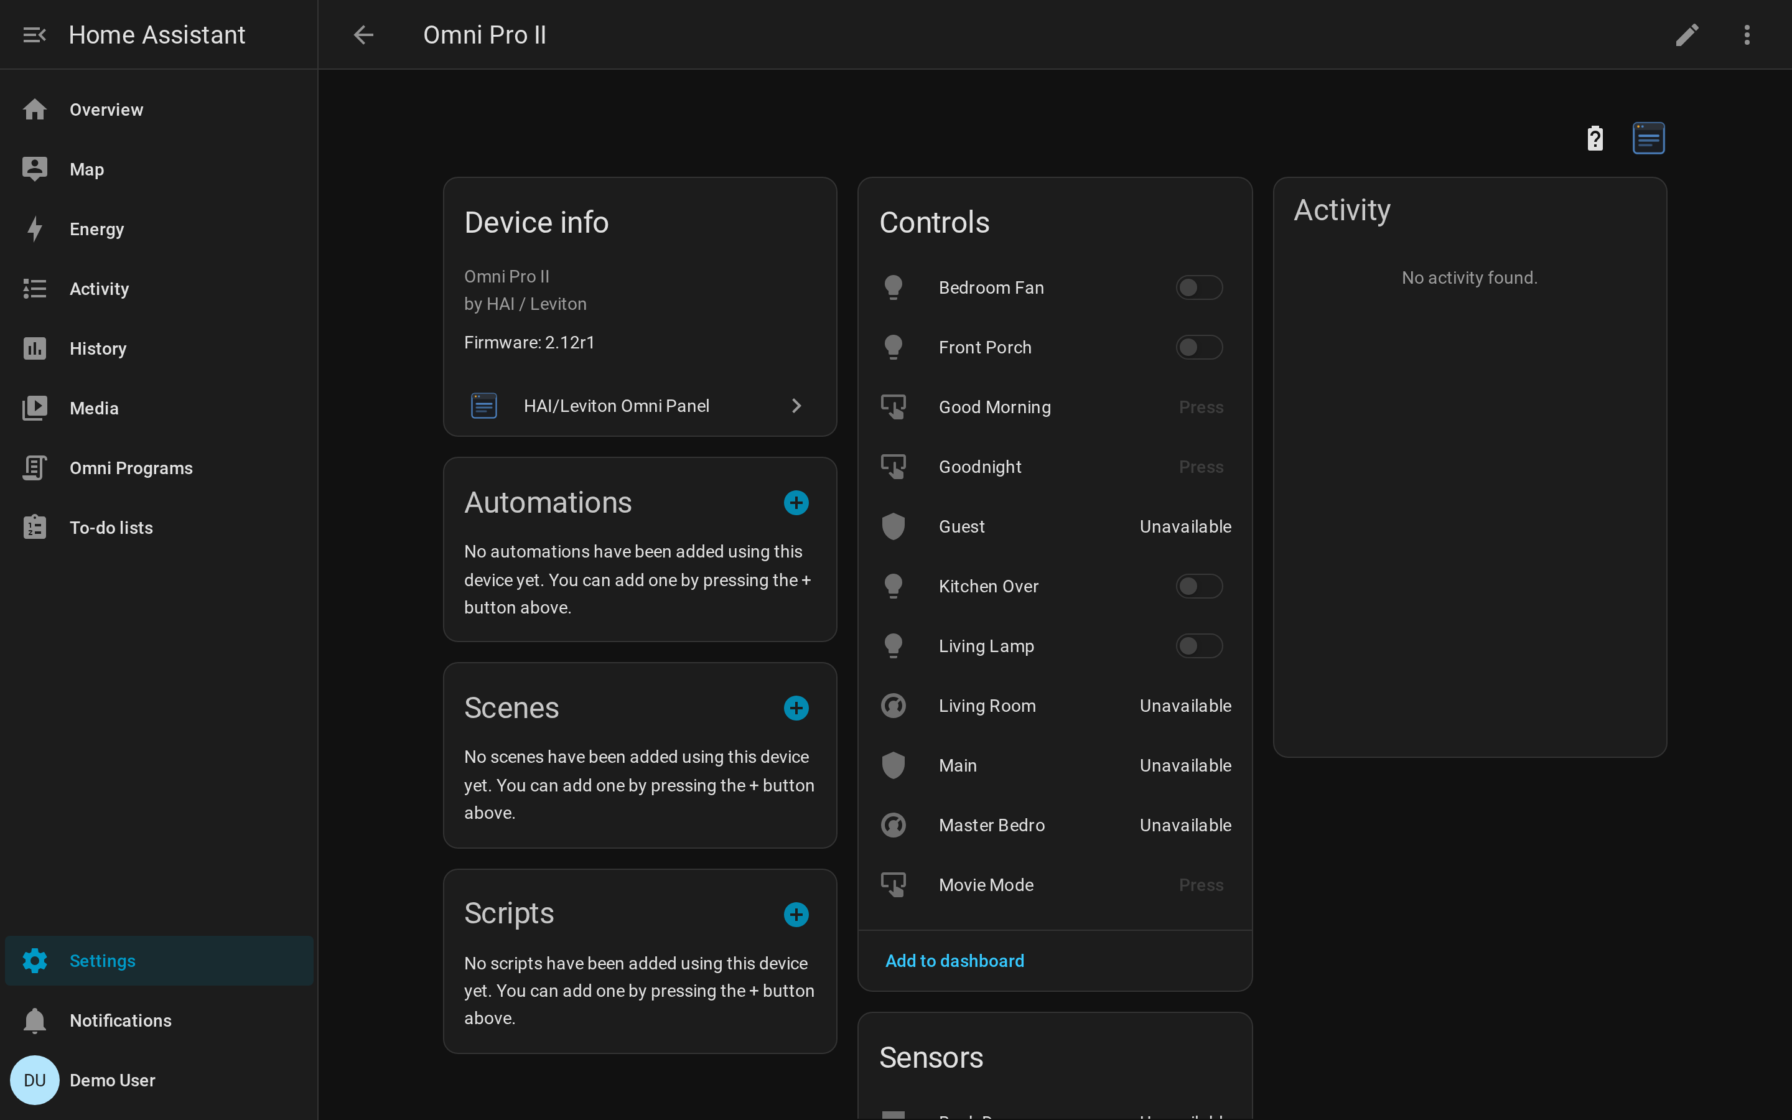Click the Demo User avatar
This screenshot has height=1120, width=1792.
coord(35,1080)
